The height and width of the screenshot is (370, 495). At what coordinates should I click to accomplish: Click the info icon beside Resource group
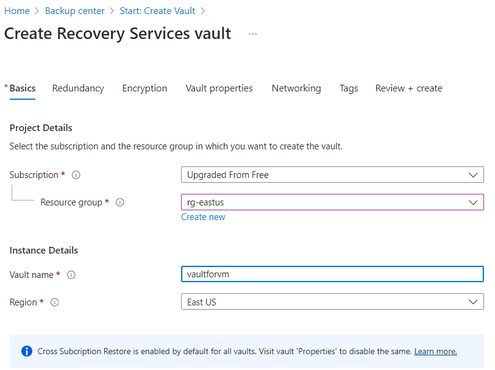coord(120,202)
